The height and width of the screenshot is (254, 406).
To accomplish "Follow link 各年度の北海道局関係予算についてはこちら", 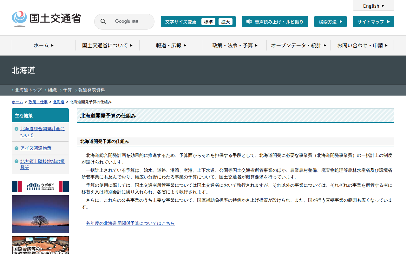I will tap(130, 223).
